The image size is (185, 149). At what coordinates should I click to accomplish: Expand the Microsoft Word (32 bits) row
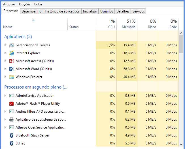click(x=5, y=69)
